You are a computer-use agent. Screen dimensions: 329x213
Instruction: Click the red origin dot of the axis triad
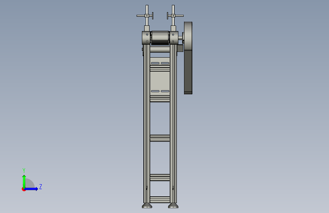tap(24, 189)
